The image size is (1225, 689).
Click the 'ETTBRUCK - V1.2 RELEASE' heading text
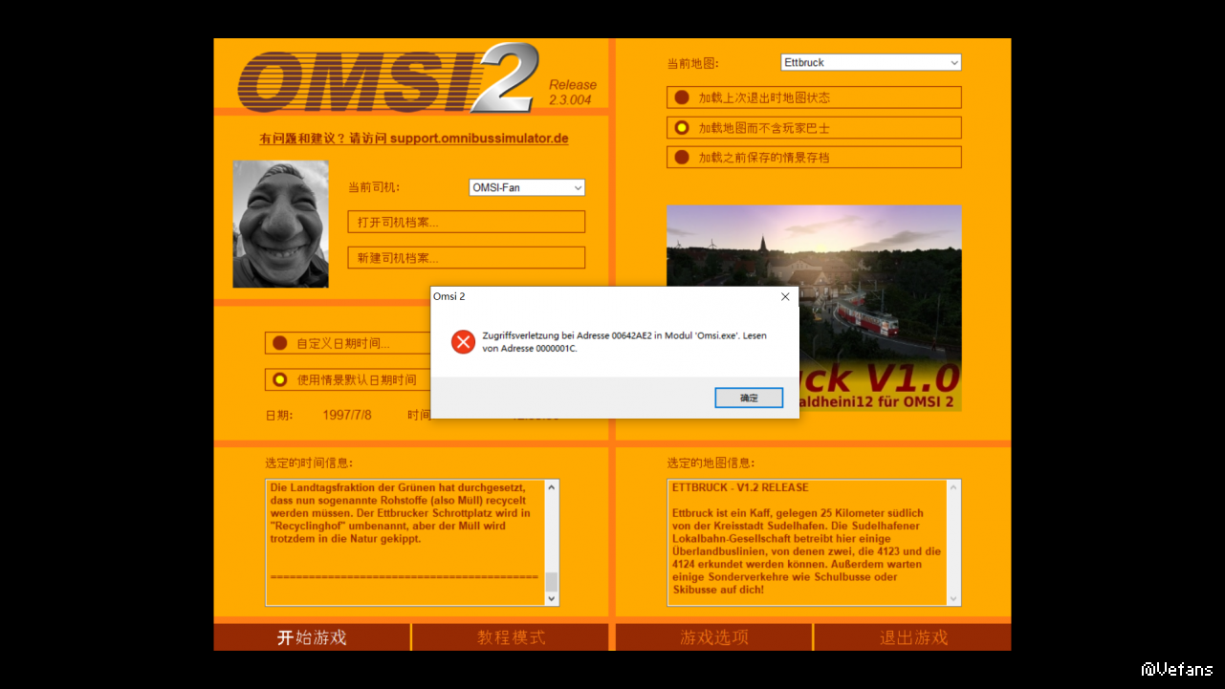click(740, 487)
